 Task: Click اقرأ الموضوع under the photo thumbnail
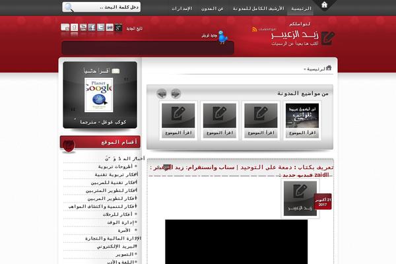pos(302,133)
